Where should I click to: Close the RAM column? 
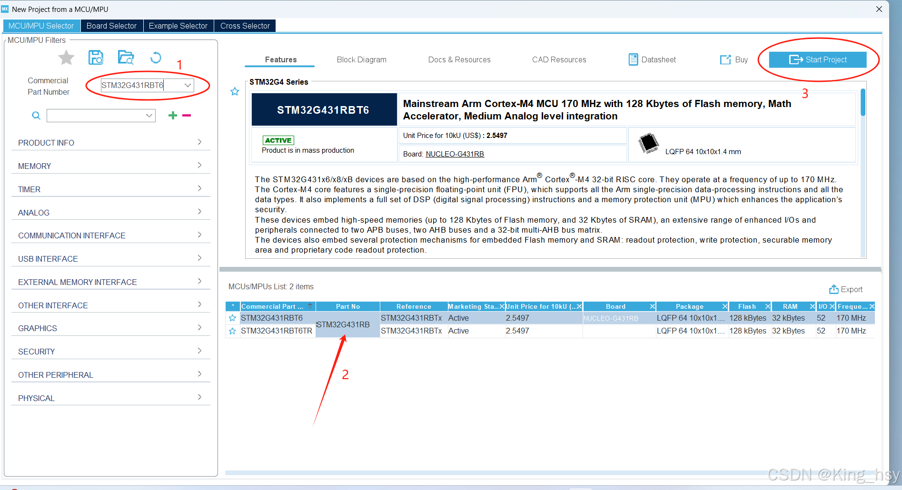813,306
